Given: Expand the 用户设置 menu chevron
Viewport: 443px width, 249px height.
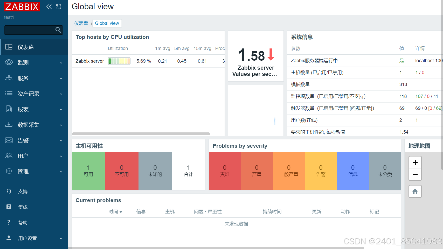Looking at the screenshot, I should [61, 238].
